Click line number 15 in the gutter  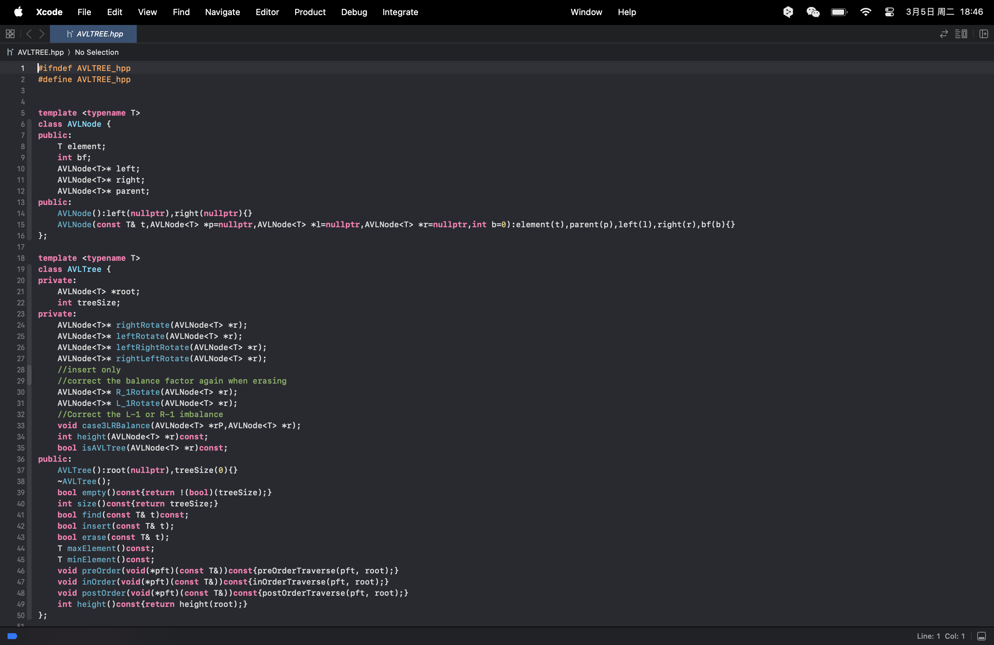[x=20, y=224]
